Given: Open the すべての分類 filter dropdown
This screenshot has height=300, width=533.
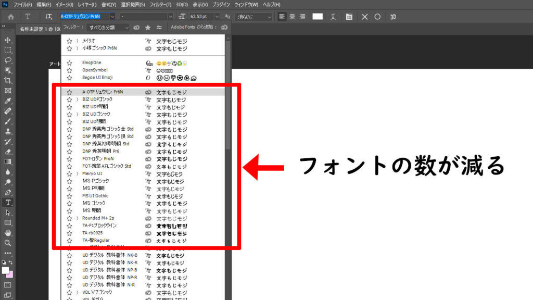Looking at the screenshot, I should [108, 28].
